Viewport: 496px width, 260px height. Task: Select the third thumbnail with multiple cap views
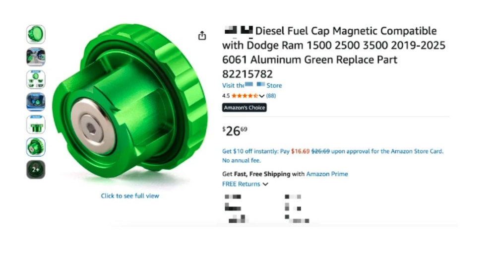36,79
